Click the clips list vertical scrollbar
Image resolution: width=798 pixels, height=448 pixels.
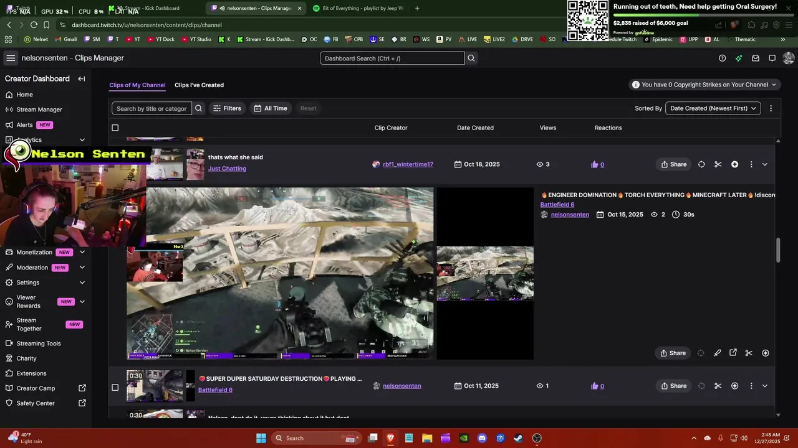[777, 250]
